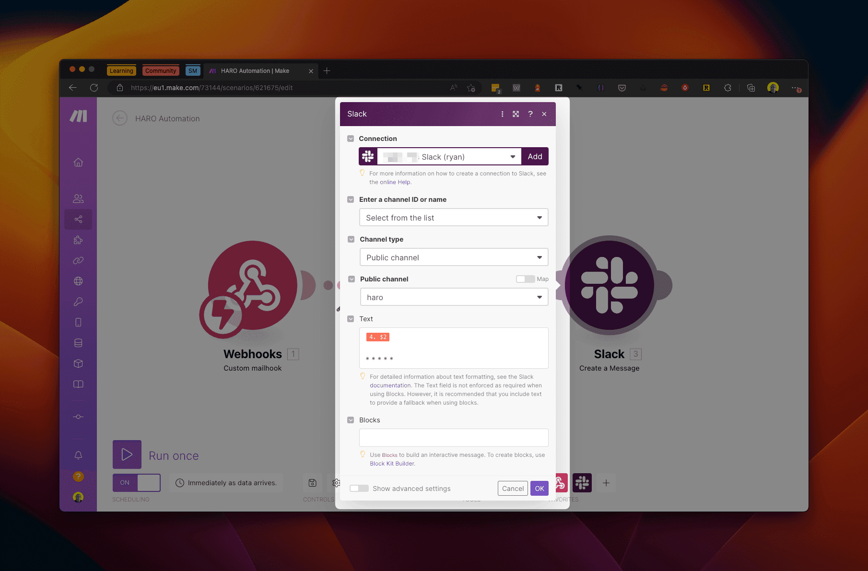The width and height of the screenshot is (868, 571).
Task: Open Connections link icon in sidebar
Action: 78,260
